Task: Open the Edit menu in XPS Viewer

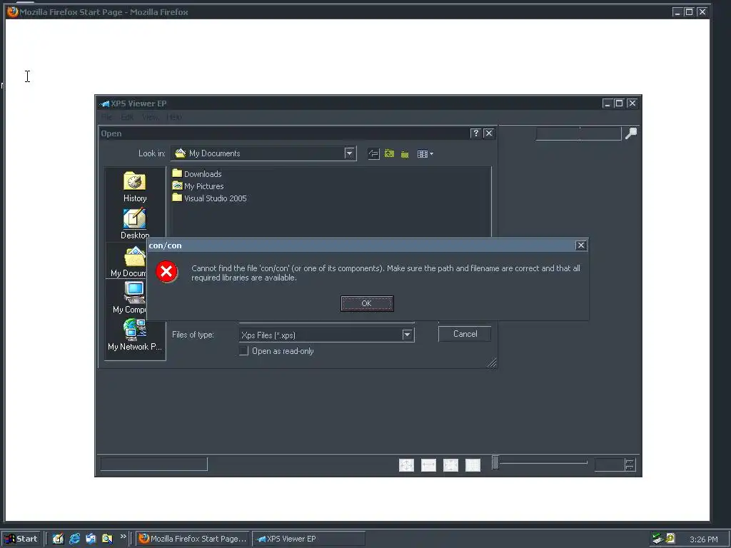Action: [x=127, y=117]
